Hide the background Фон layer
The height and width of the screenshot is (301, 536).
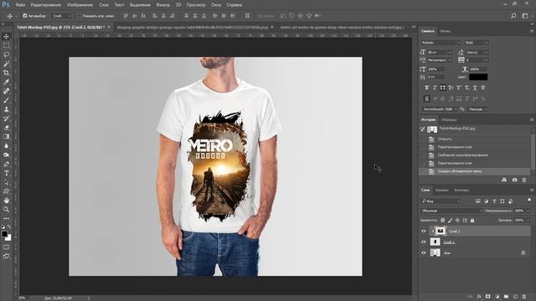click(424, 253)
